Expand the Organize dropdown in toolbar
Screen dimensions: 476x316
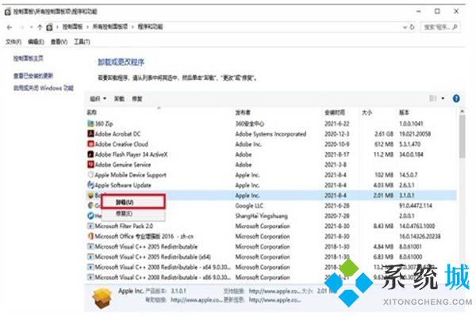click(98, 99)
